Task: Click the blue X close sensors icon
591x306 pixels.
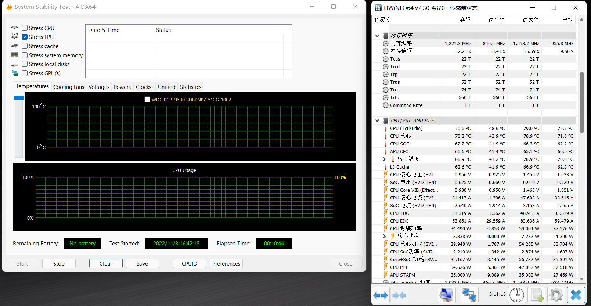Action: (x=576, y=295)
